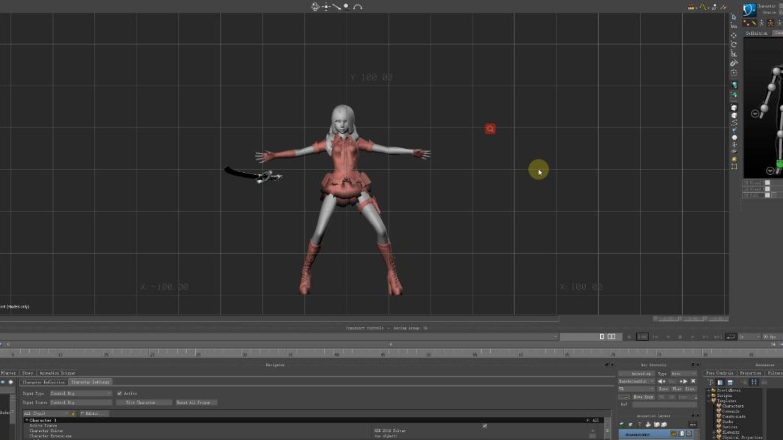Toggle the checkbox beside MB 2016 Solver

click(484, 425)
